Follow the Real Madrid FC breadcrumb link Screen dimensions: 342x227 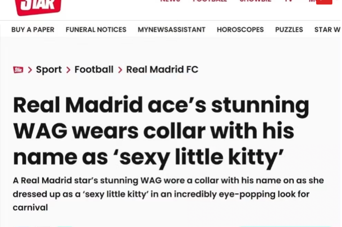pos(162,70)
